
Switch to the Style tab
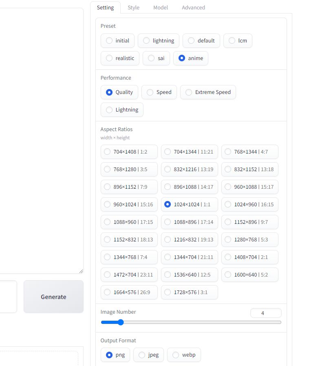(133, 7)
